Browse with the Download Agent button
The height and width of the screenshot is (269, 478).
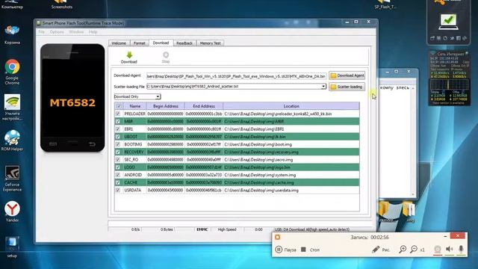tap(347, 75)
